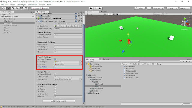Toggle Character Controller enabled checkbox
This screenshot has width=192, height=108.
click(41, 19)
